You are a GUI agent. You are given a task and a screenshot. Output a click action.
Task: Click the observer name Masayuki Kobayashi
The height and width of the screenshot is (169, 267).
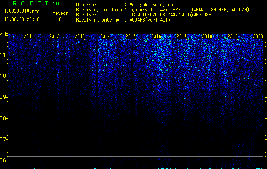click(152, 5)
